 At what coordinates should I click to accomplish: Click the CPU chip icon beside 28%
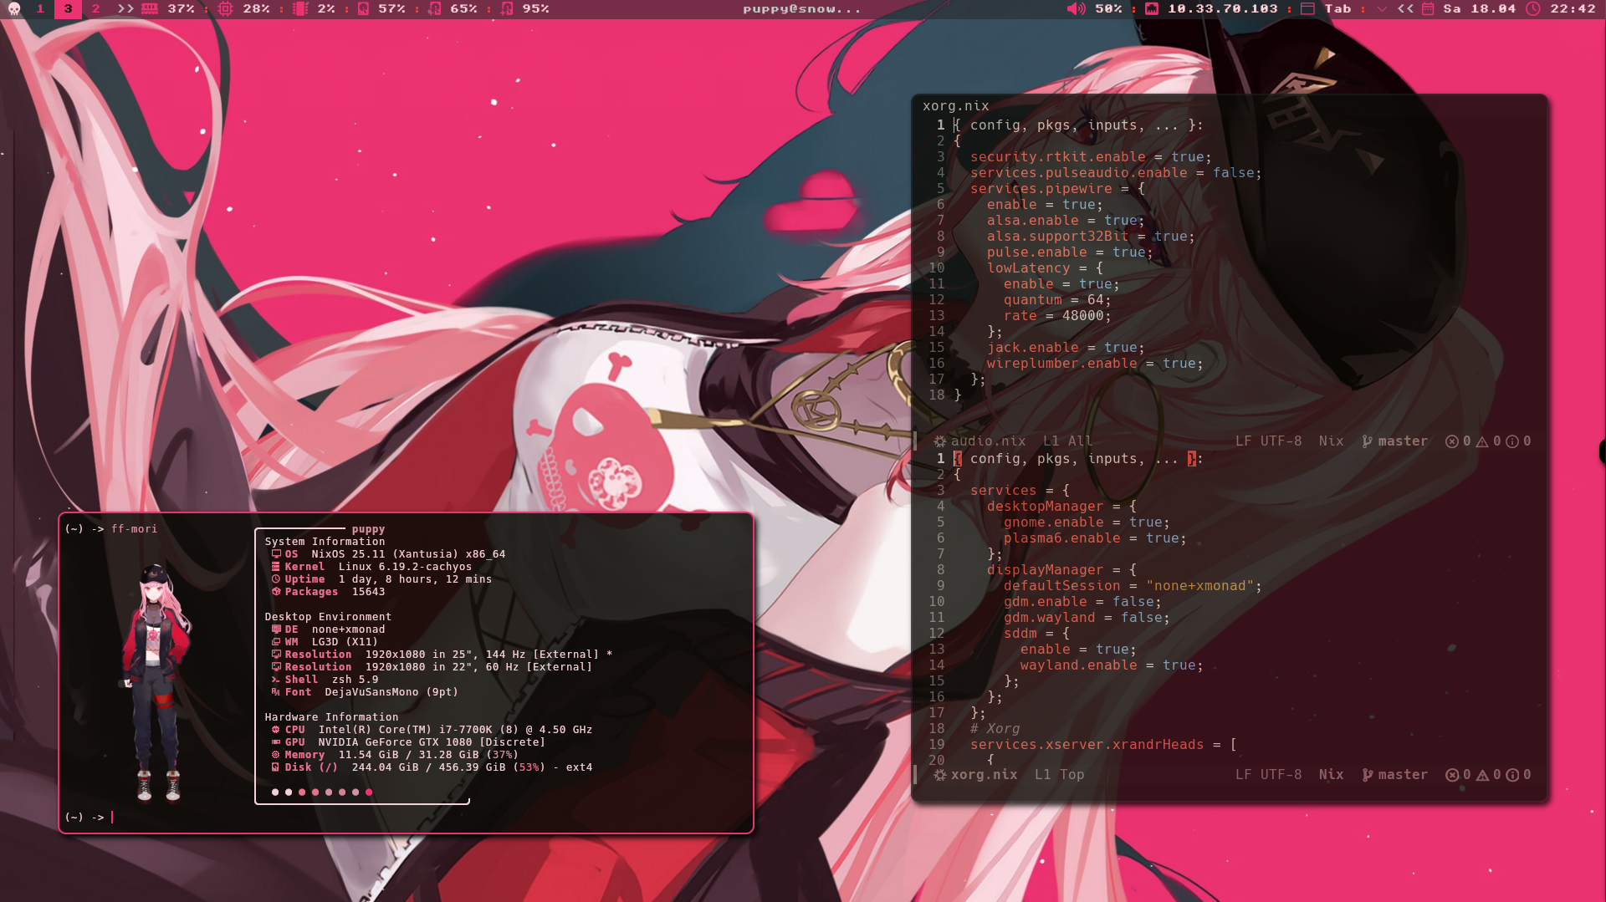(x=226, y=9)
